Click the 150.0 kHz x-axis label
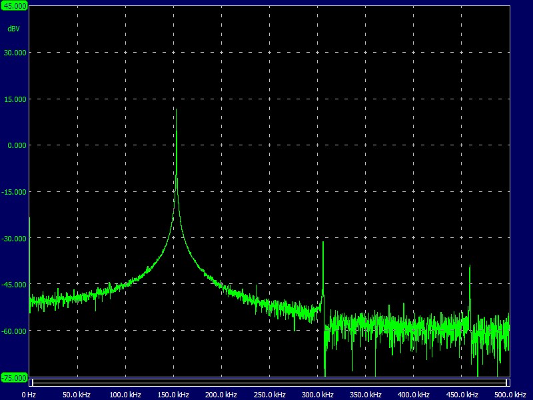The height and width of the screenshot is (400, 533). [x=173, y=395]
